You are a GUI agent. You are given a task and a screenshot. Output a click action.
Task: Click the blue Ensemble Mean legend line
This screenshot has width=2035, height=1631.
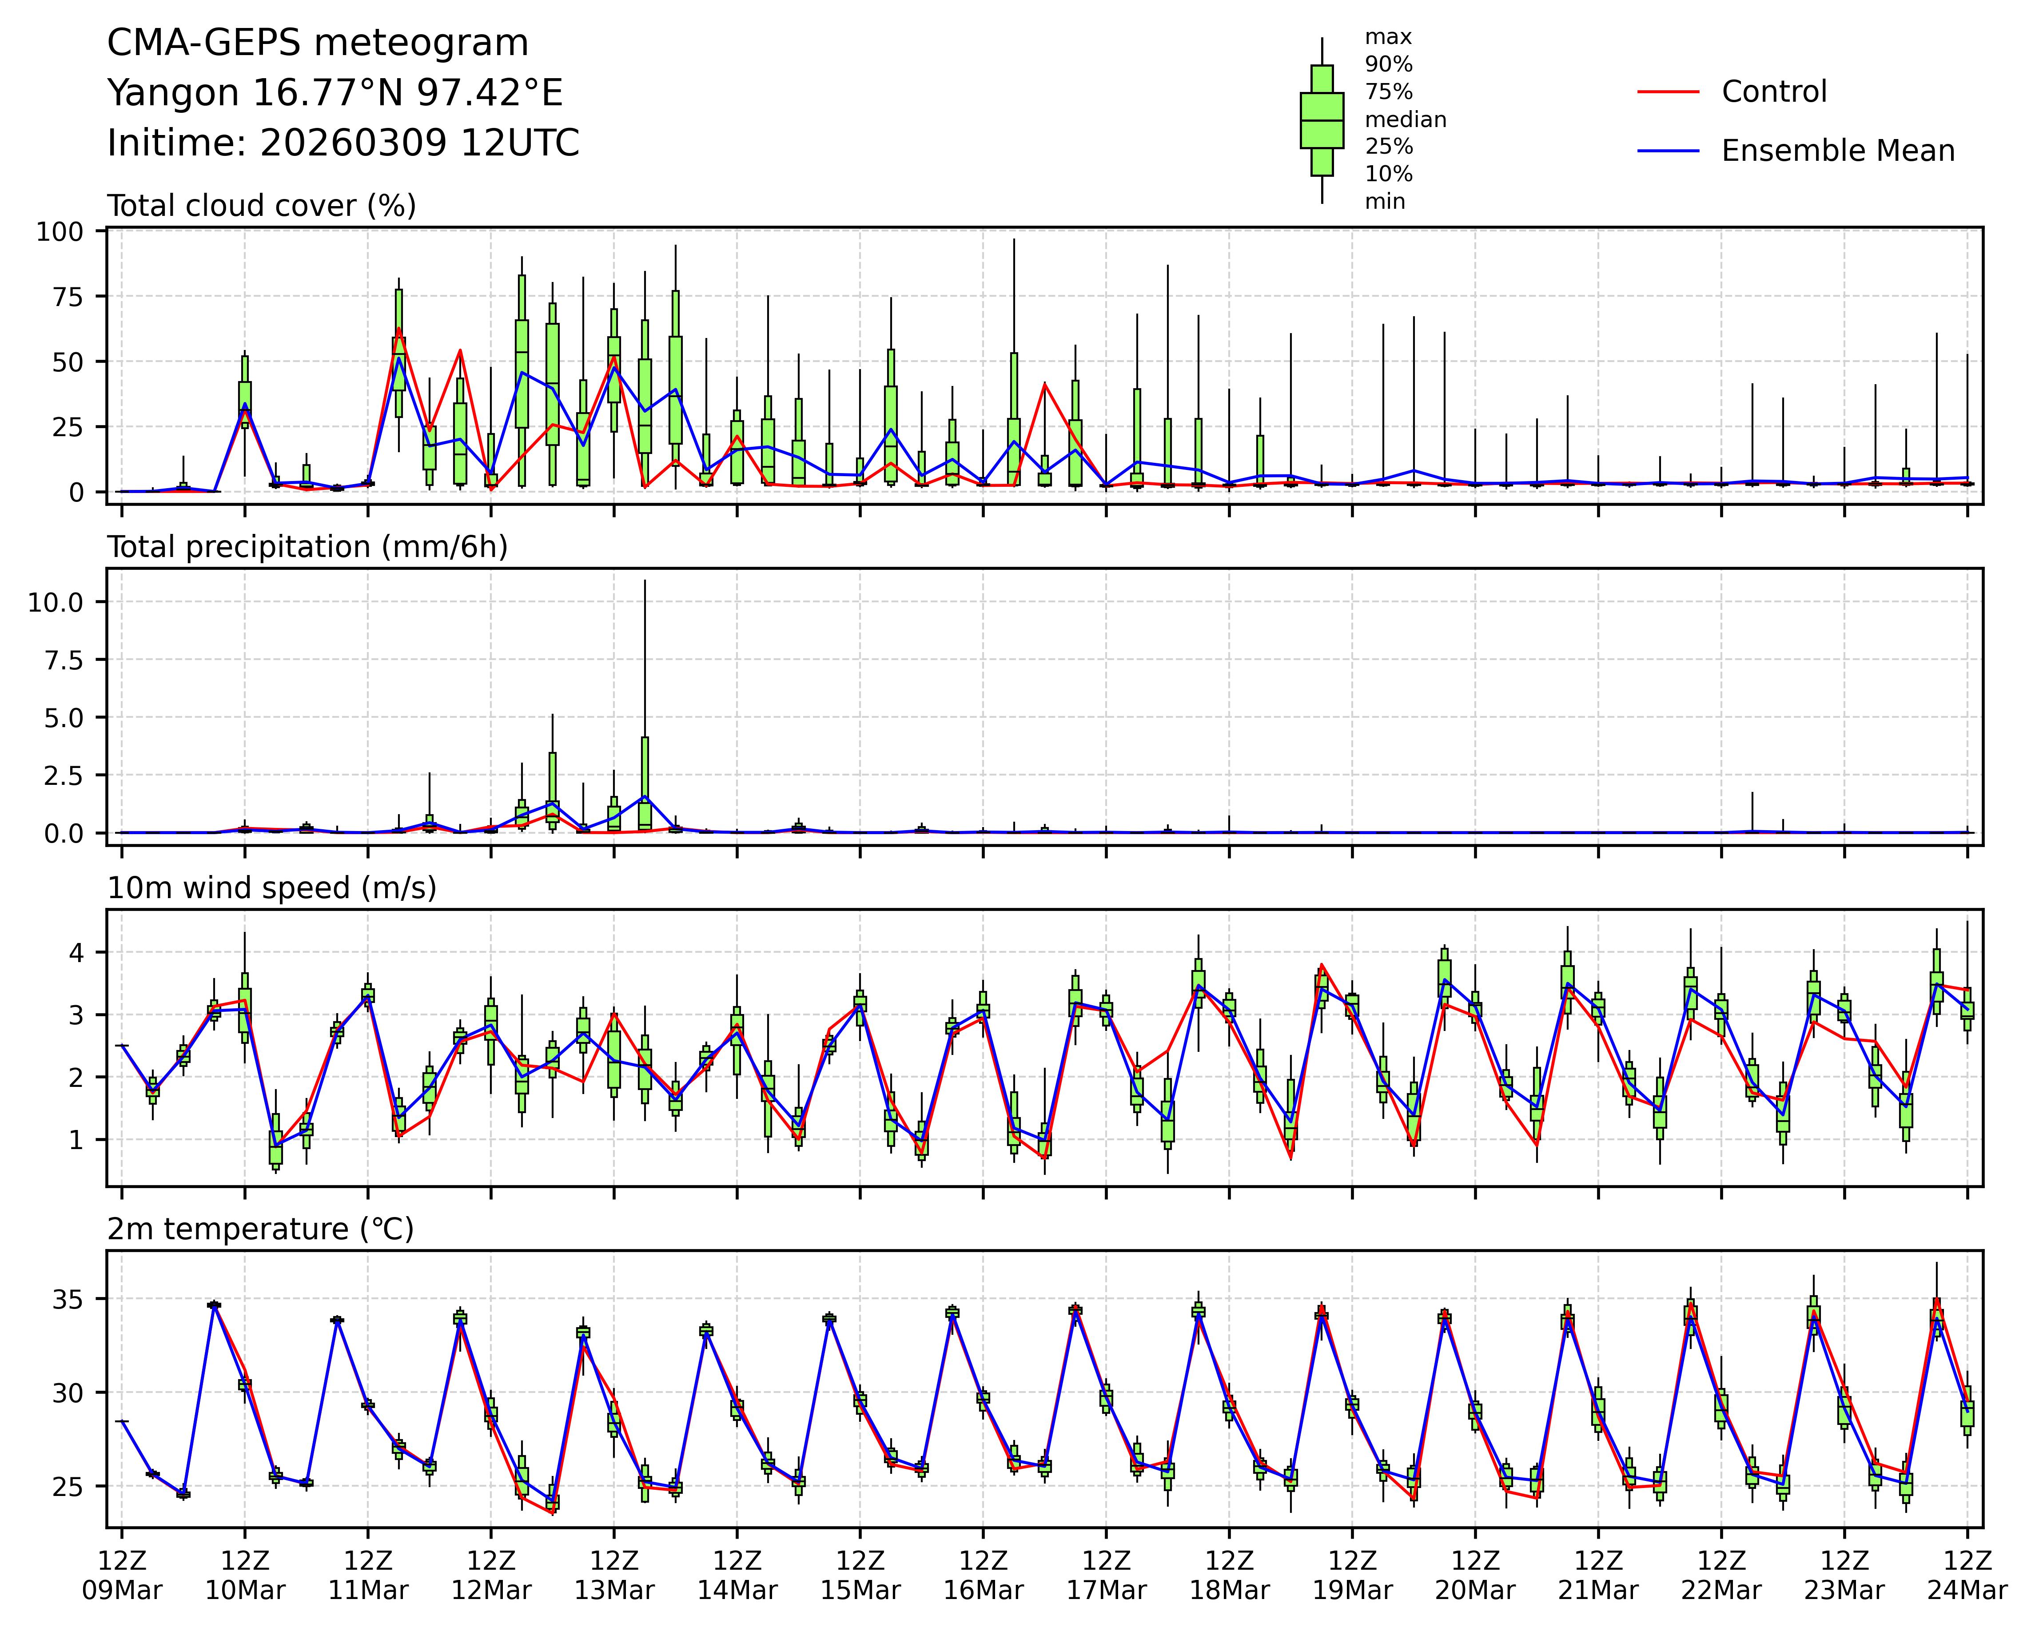point(1668,151)
